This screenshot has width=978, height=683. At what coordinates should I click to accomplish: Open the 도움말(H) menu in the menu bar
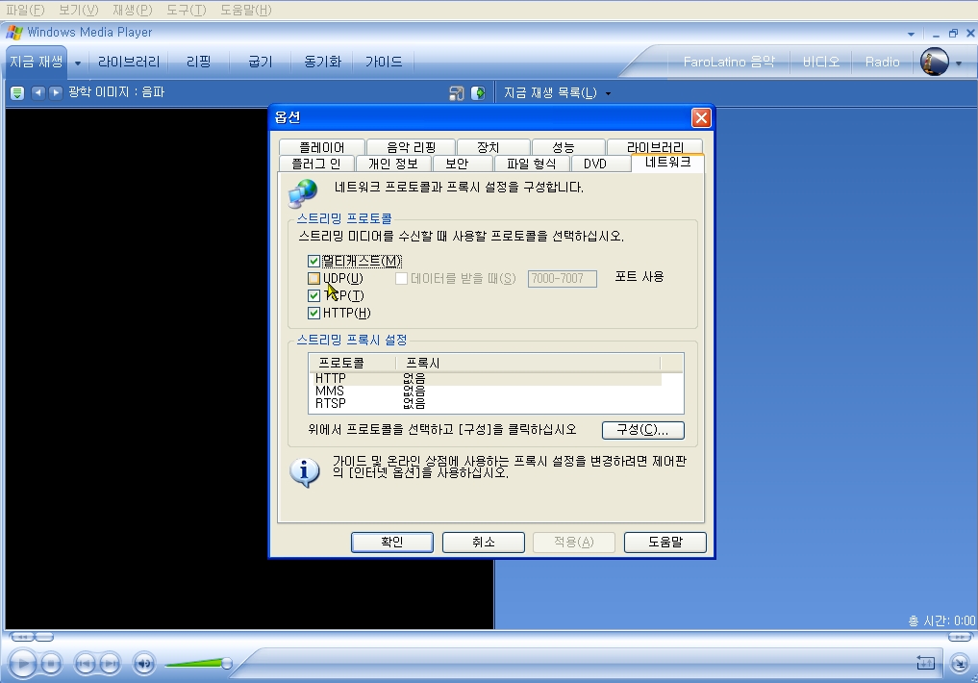246,10
